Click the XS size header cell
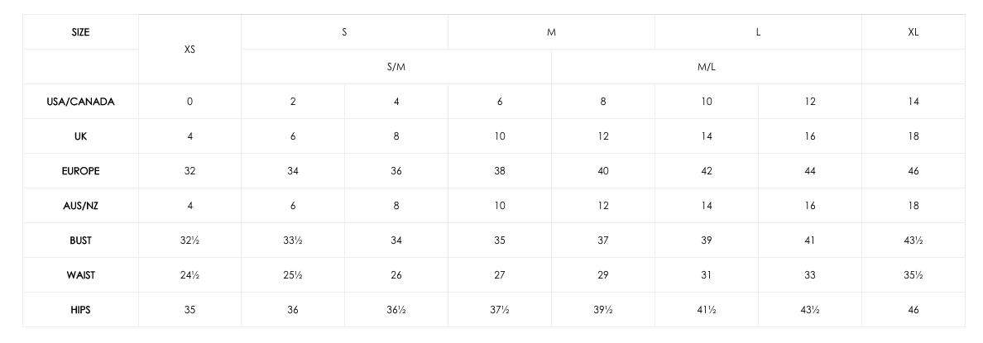This screenshot has height=343, width=983. (189, 49)
